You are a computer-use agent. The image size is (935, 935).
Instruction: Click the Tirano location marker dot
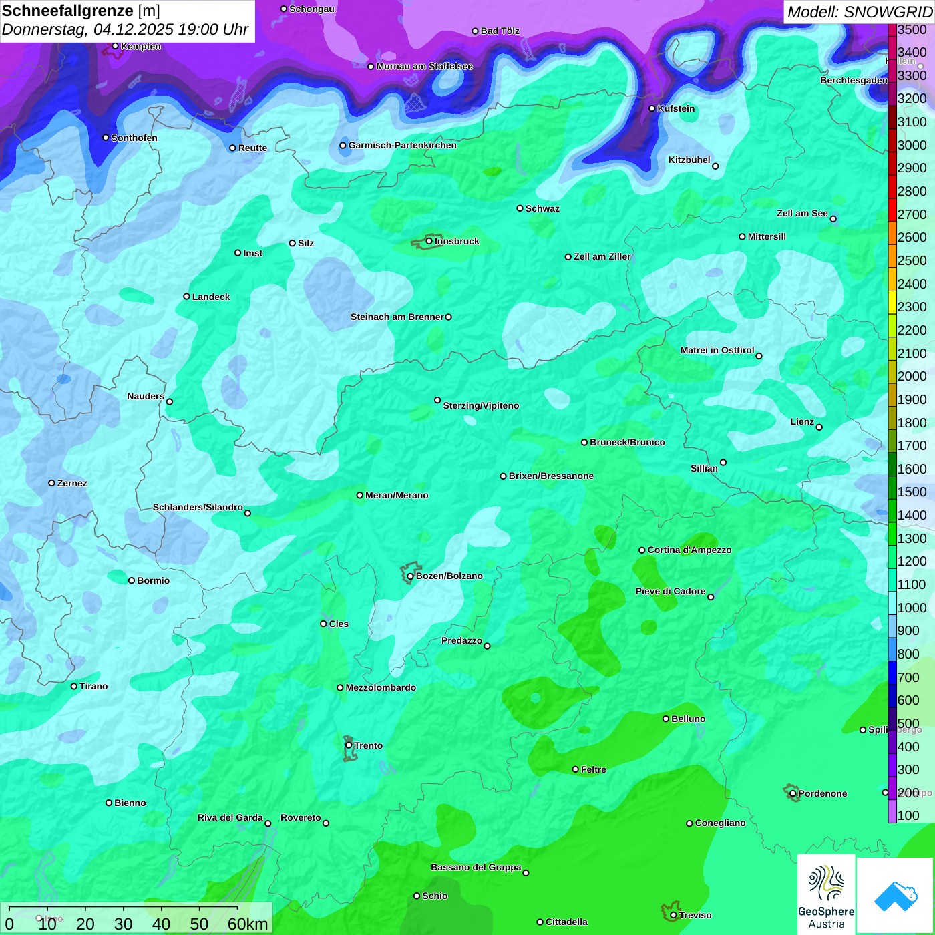pyautogui.click(x=74, y=686)
